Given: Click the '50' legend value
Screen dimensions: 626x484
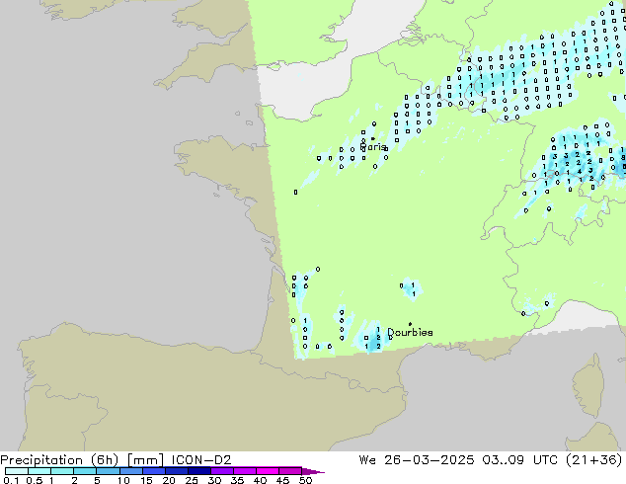Looking at the screenshot, I should [306, 480].
